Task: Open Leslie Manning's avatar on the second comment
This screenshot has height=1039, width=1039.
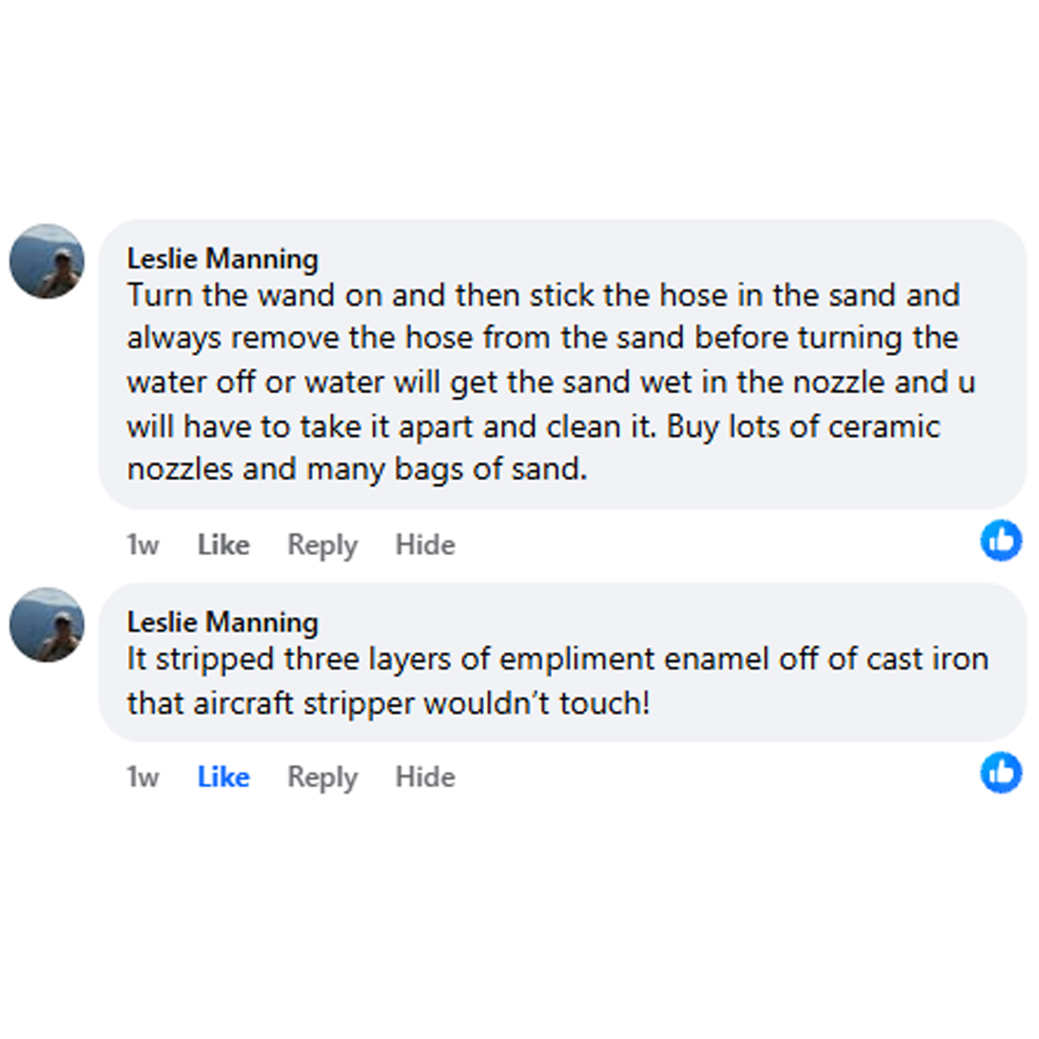Action: coord(46,624)
